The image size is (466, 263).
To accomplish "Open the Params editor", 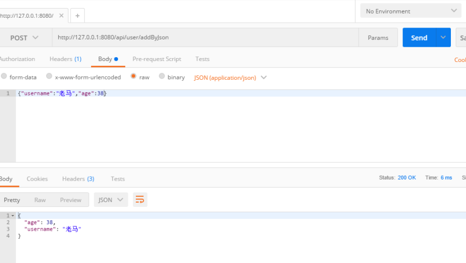I will (x=378, y=38).
